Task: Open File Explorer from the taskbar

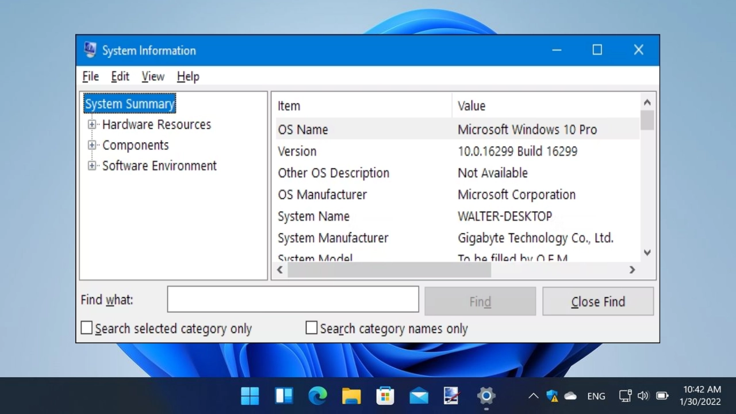Action: pyautogui.click(x=351, y=396)
